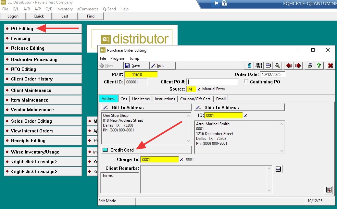Open File menu in Purchase Order Editing
Image resolution: width=337 pixels, height=209 pixels.
pyautogui.click(x=103, y=58)
